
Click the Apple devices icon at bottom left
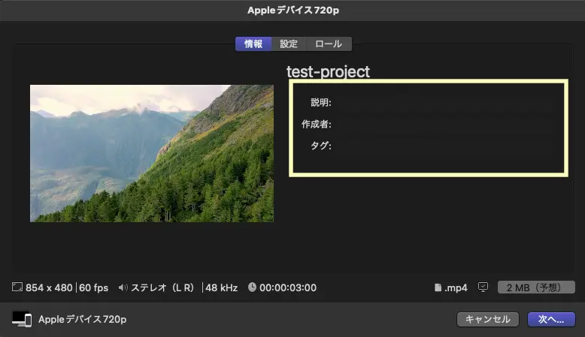point(22,319)
